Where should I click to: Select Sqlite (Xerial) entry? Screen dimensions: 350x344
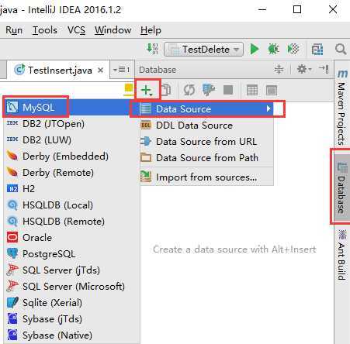pos(72,303)
